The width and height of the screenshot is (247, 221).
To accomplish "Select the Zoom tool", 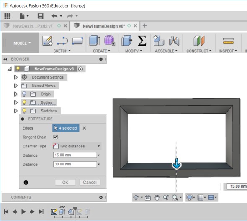I will pos(166,197).
